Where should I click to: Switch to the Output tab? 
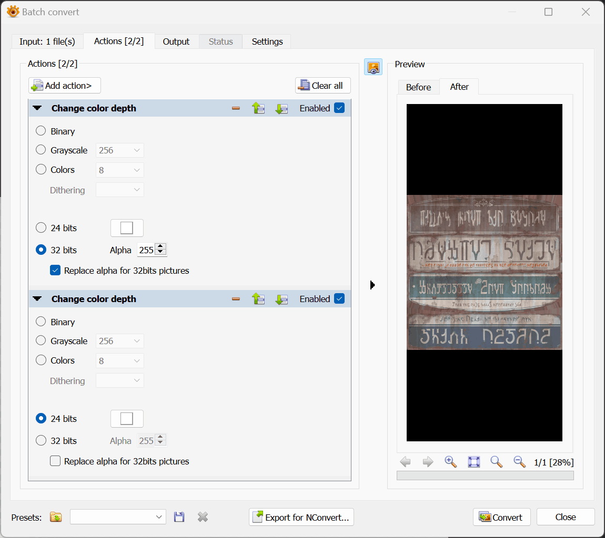pos(176,42)
